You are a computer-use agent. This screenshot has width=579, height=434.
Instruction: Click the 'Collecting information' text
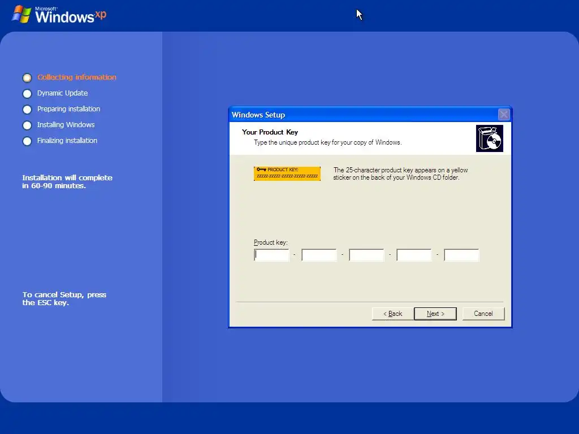pos(77,77)
